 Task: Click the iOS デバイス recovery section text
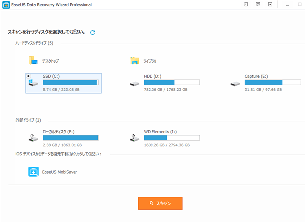coord(59,154)
